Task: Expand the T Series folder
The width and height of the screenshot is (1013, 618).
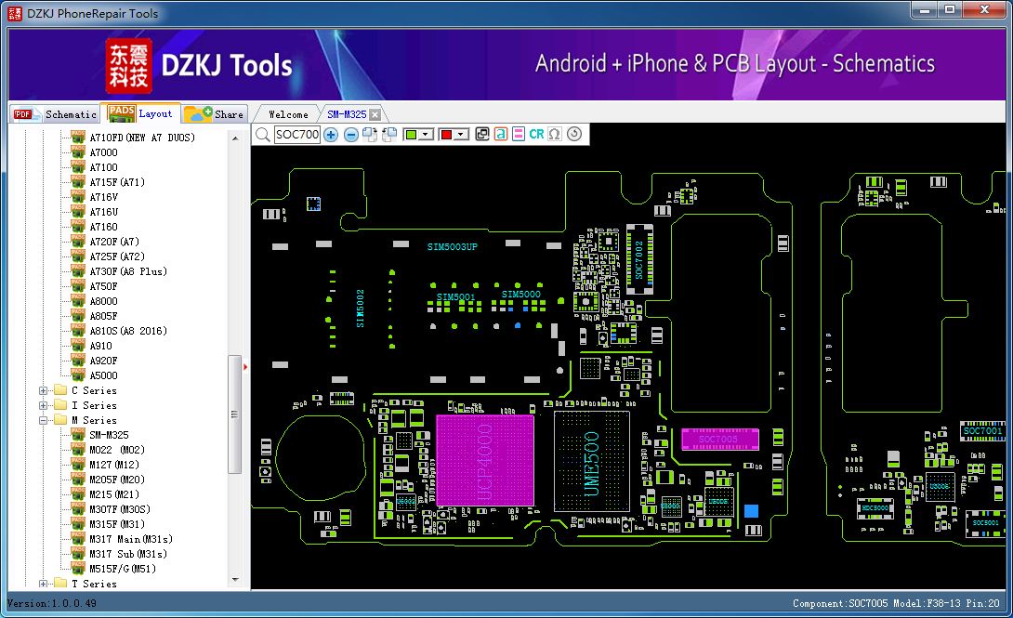Action: 44,584
